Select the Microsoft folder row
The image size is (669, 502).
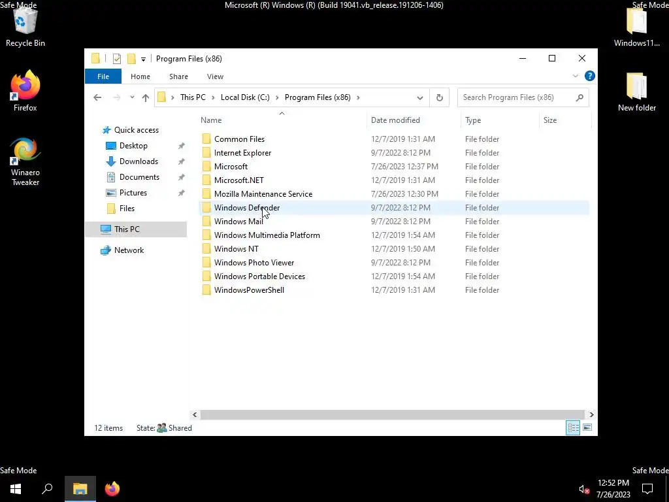click(x=394, y=167)
